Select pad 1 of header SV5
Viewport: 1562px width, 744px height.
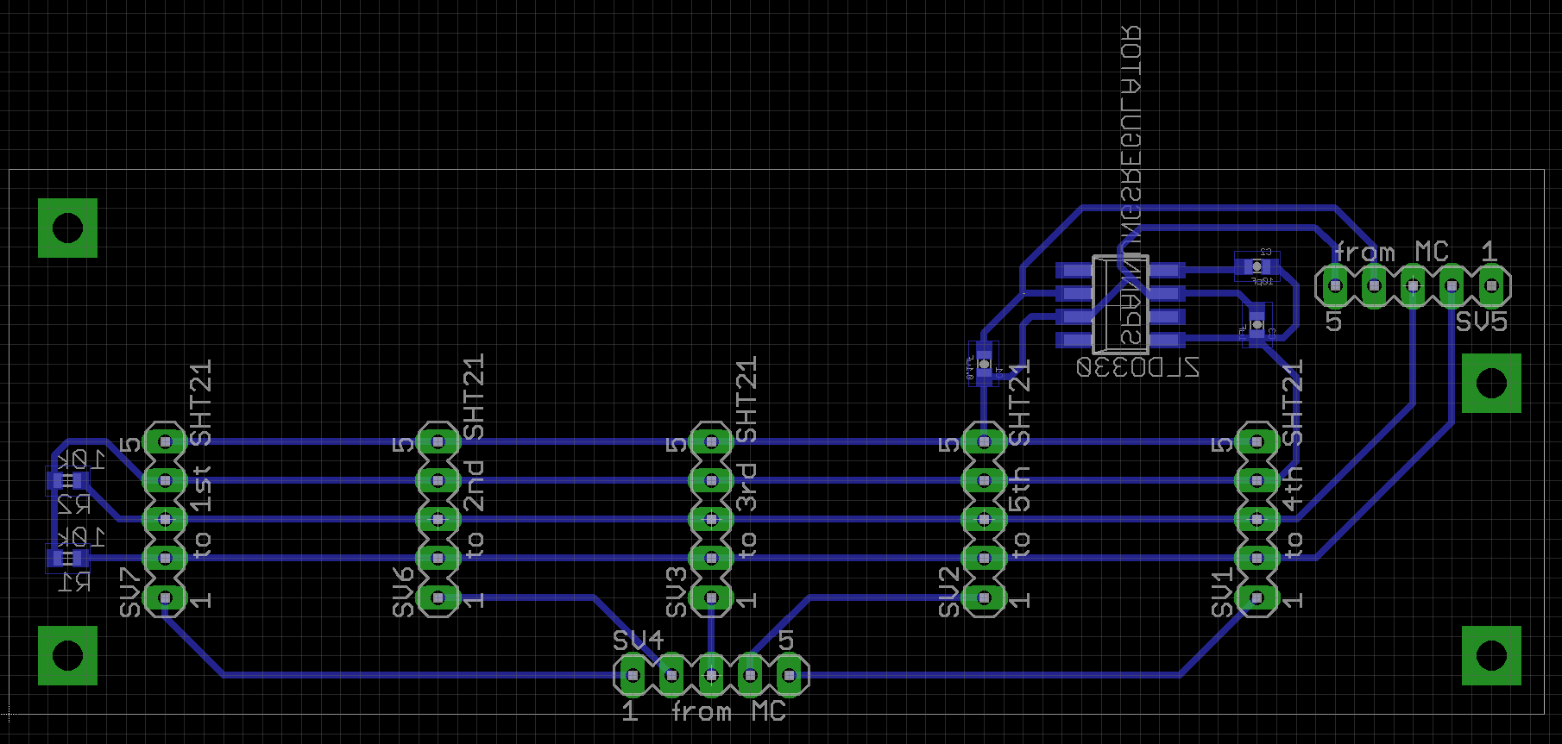point(1490,285)
